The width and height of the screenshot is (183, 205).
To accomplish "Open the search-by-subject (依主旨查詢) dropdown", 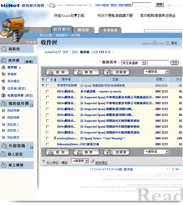I will (x=134, y=63).
